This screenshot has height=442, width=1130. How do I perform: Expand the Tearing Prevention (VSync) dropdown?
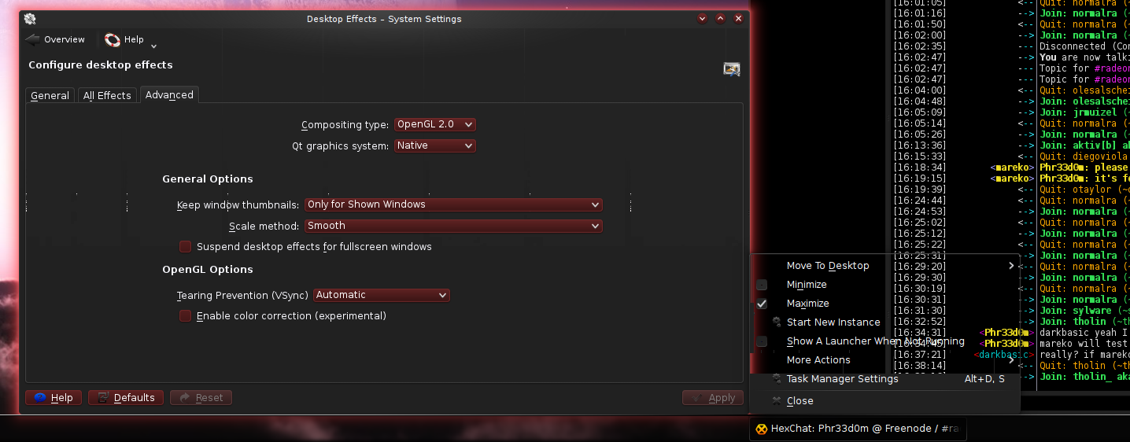381,295
